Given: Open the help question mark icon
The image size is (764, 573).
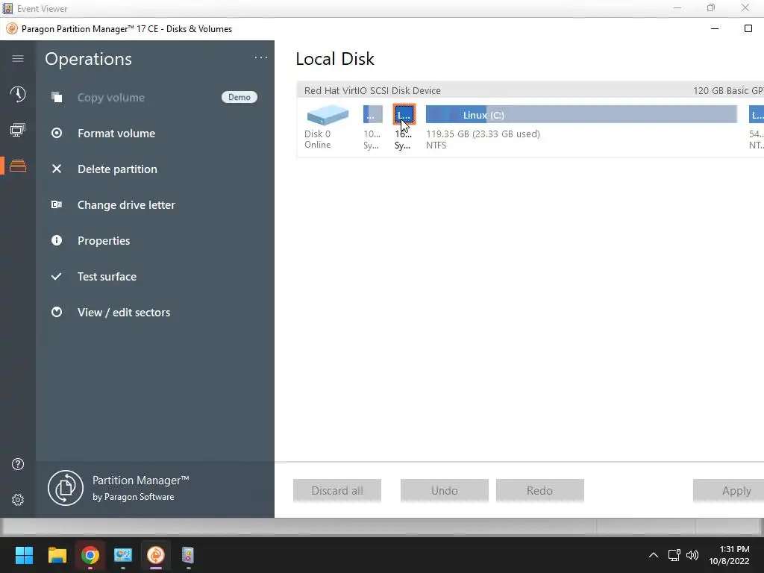Looking at the screenshot, I should point(18,464).
